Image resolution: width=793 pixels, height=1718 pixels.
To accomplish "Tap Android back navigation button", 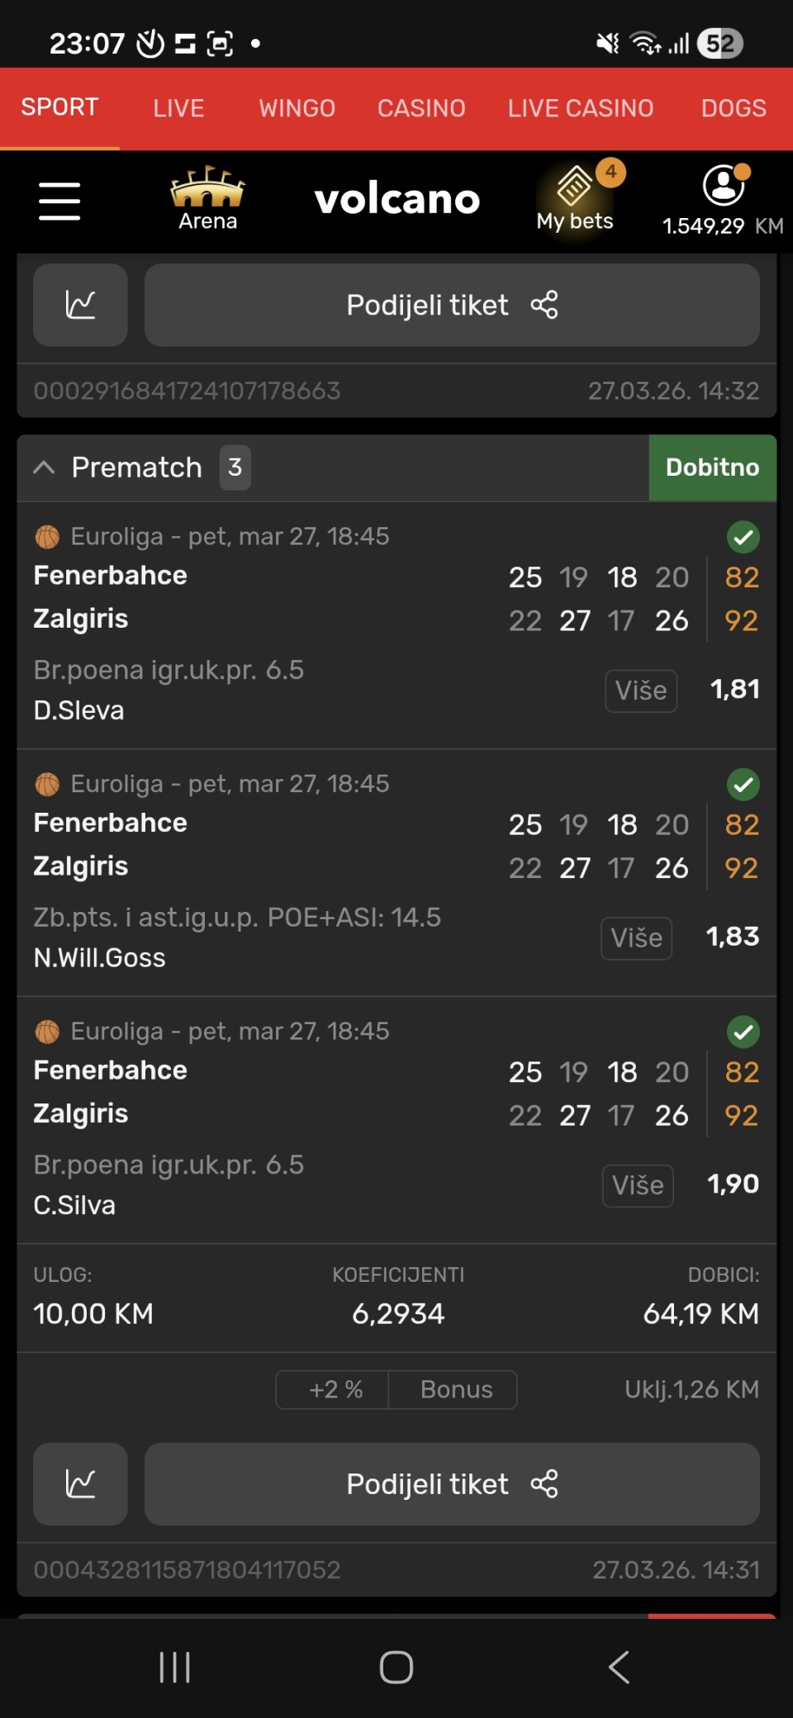I will 619,1667.
